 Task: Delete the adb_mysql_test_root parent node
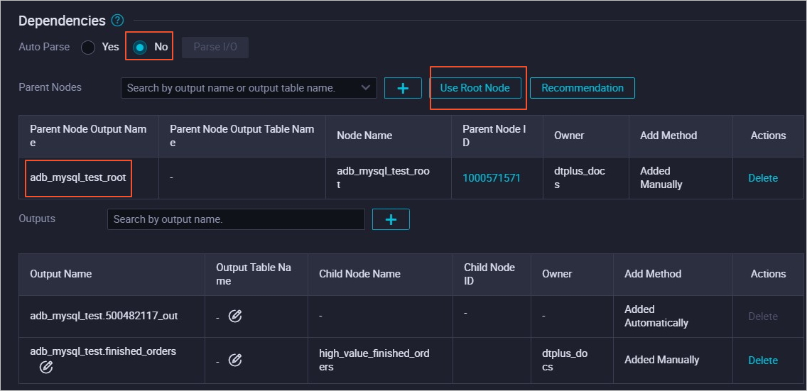point(763,178)
